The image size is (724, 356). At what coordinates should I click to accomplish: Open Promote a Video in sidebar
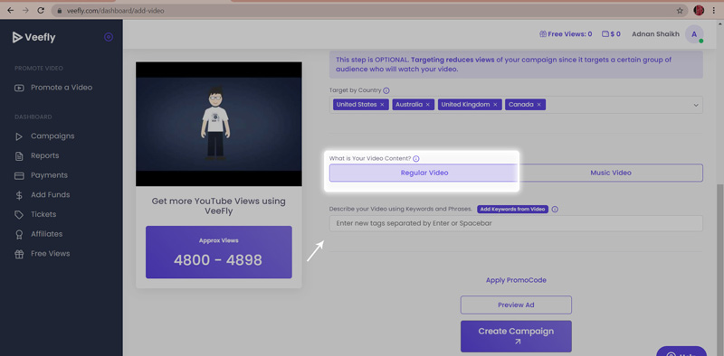tap(61, 88)
